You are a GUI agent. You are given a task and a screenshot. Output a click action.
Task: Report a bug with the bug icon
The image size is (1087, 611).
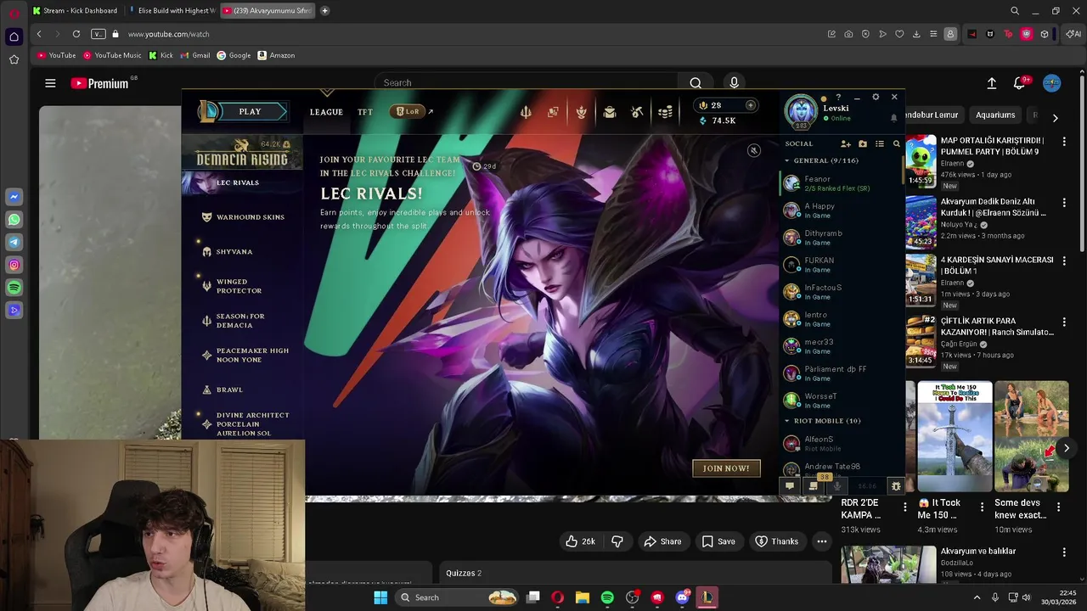(895, 486)
